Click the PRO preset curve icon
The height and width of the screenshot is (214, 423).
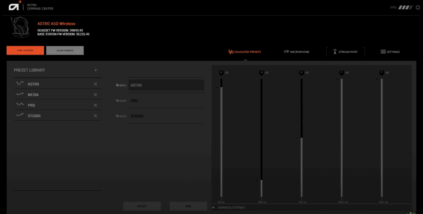click(20, 105)
